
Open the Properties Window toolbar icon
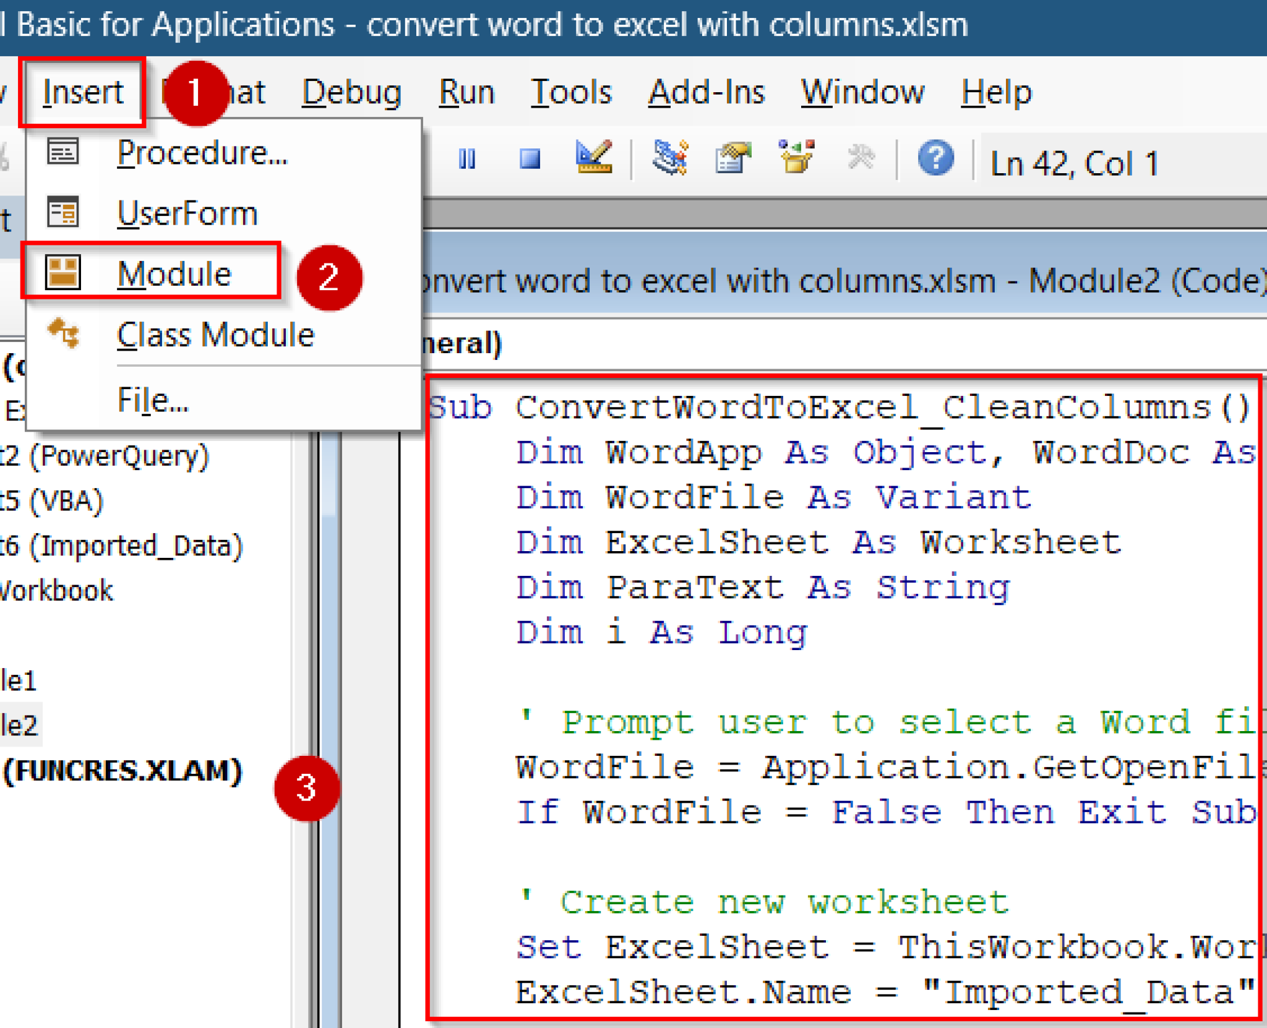pos(732,156)
